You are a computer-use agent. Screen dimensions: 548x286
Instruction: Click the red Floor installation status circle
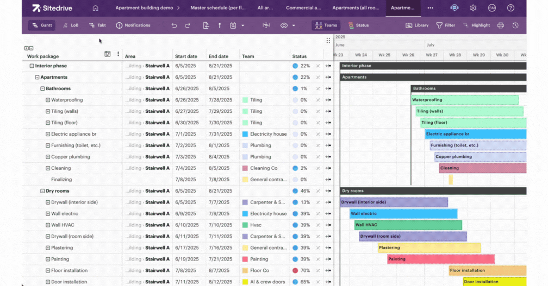[x=295, y=270]
